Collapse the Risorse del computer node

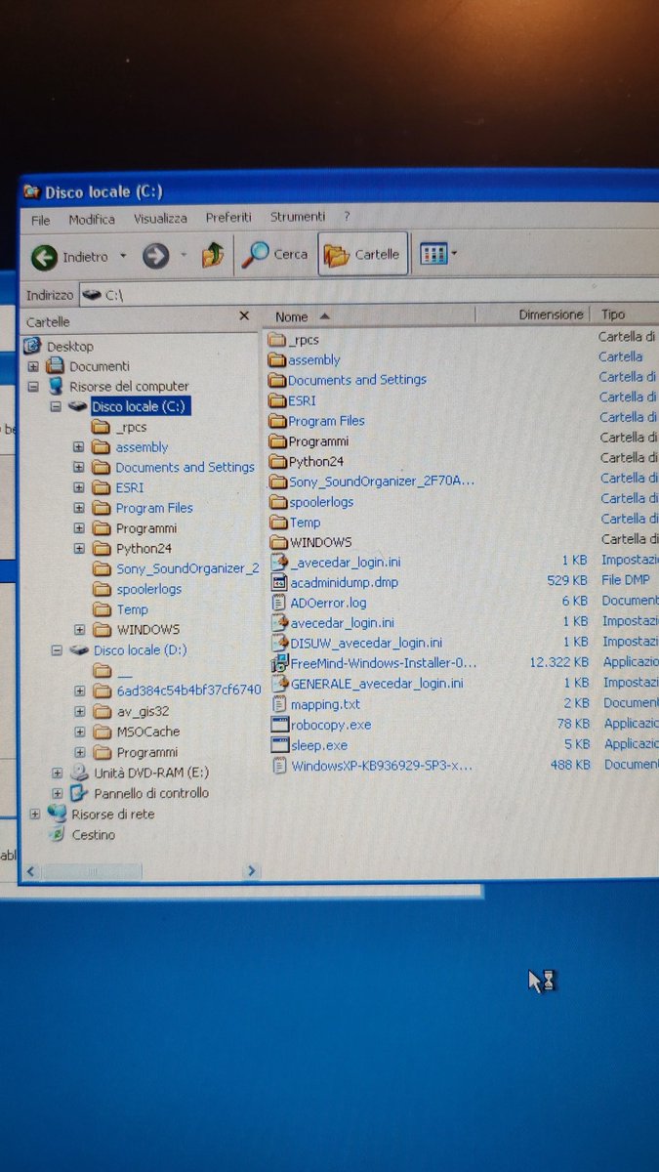pos(33,387)
